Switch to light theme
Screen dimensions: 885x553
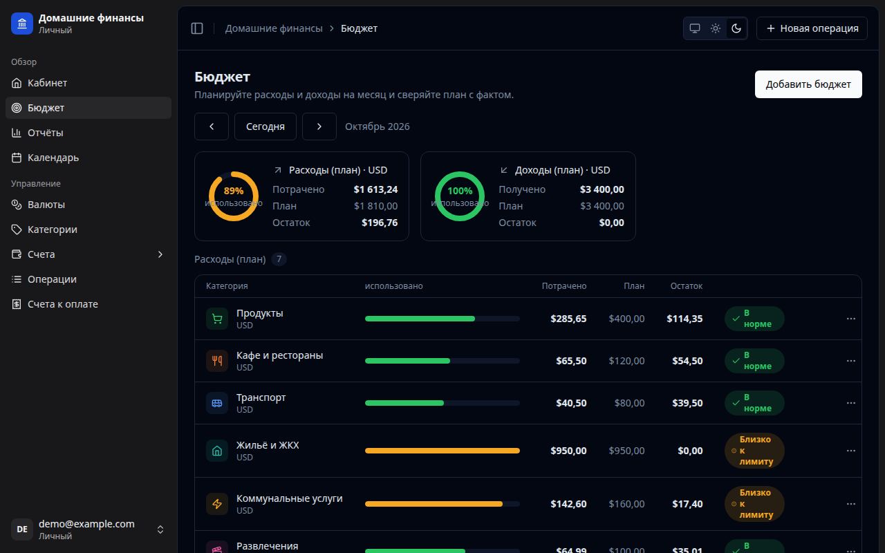pyautogui.click(x=716, y=28)
